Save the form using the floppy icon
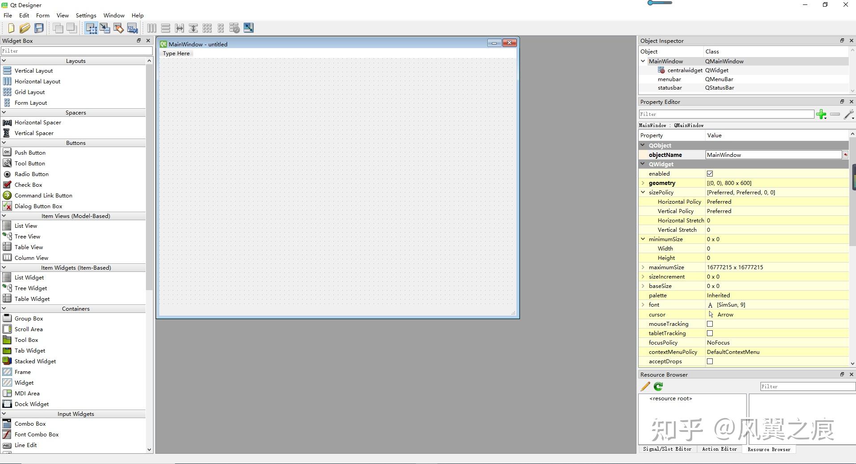This screenshot has height=464, width=856. pyautogui.click(x=39, y=28)
